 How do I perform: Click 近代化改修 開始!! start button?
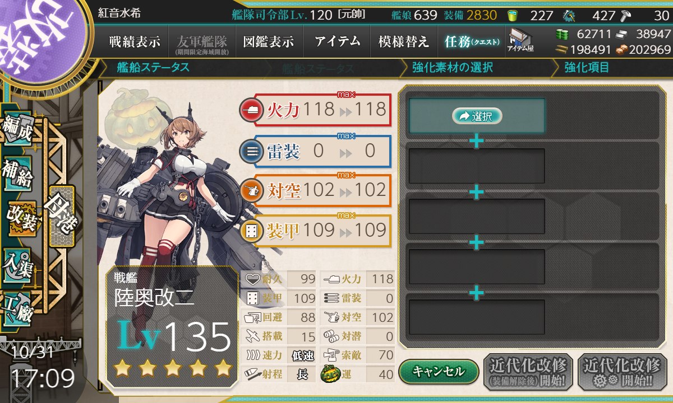coord(622,371)
